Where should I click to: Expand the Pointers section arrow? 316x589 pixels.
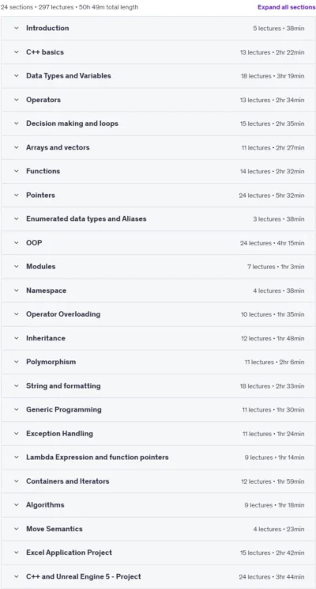(x=16, y=196)
